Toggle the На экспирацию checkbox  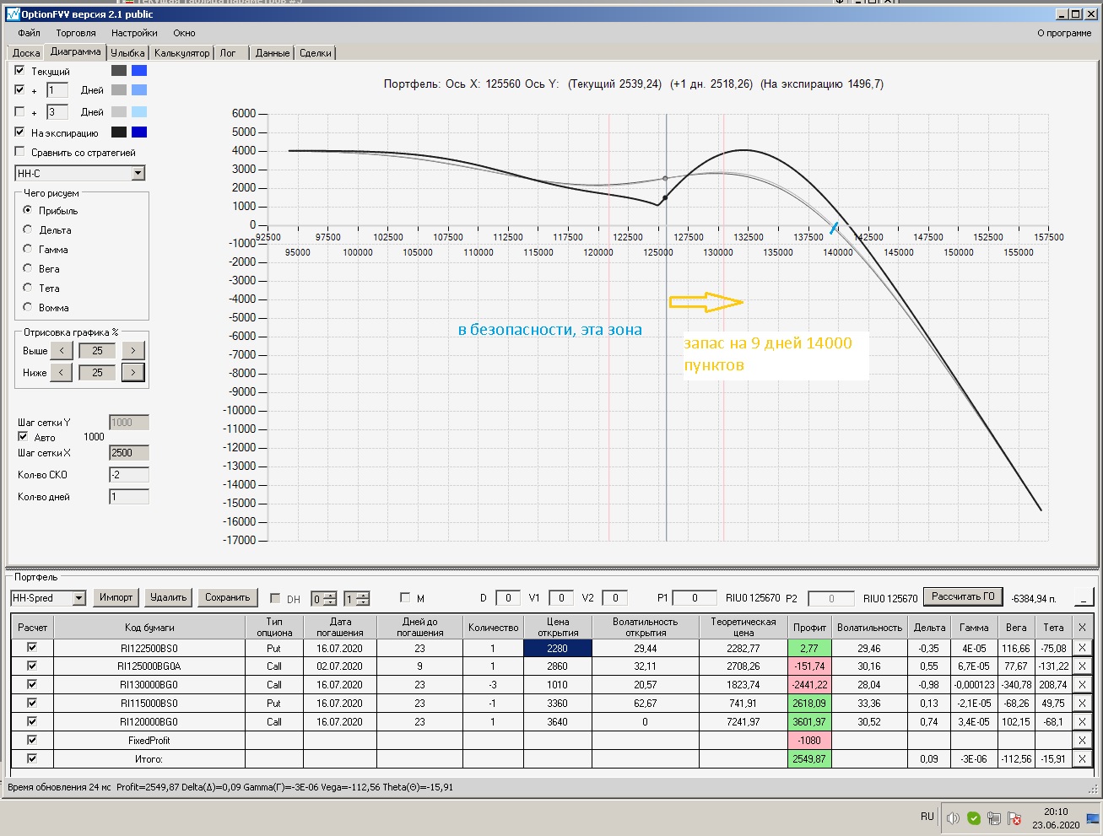tap(20, 132)
